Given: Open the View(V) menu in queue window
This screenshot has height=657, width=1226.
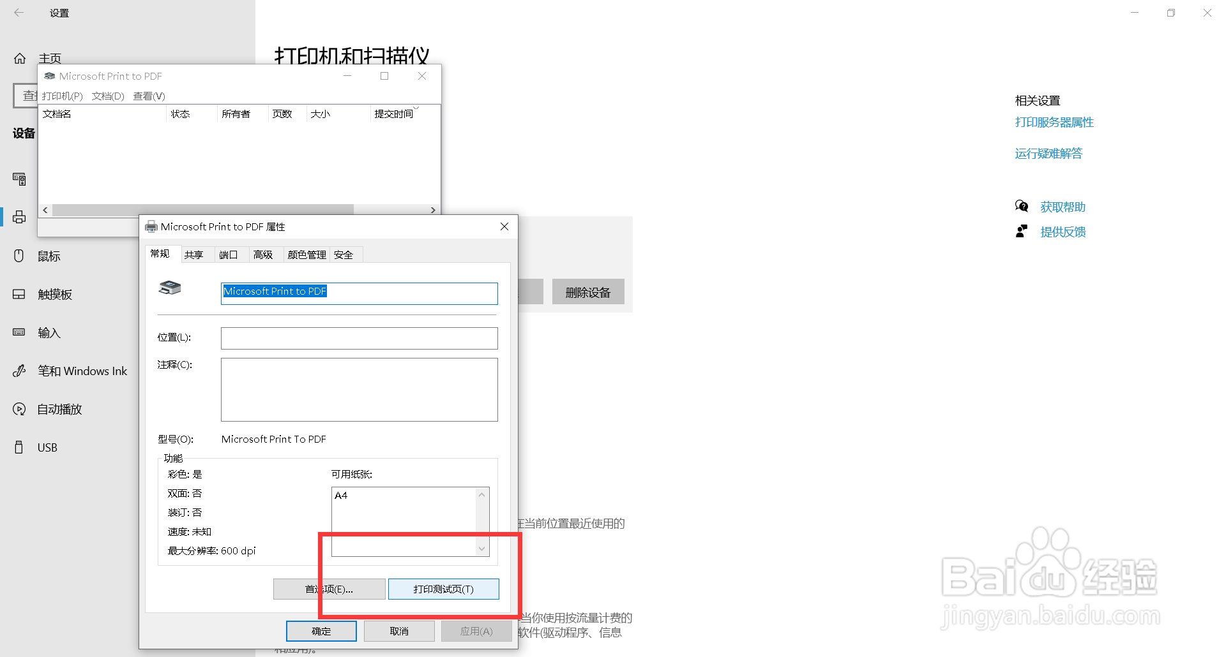Looking at the screenshot, I should (x=149, y=96).
